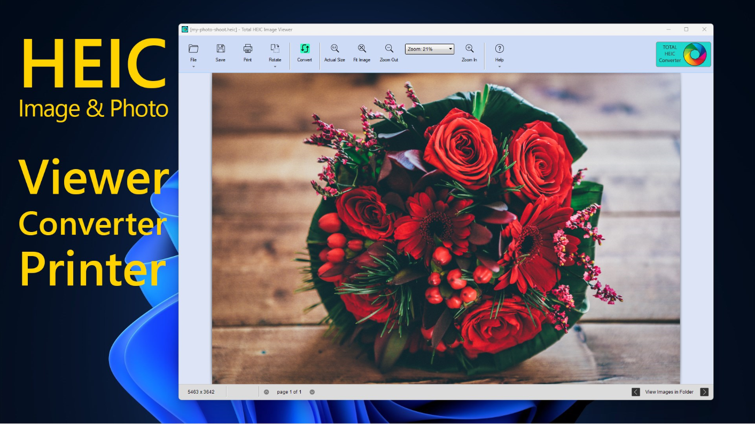Image resolution: width=755 pixels, height=424 pixels.
Task: Go to the next image in folder
Action: [x=704, y=392]
